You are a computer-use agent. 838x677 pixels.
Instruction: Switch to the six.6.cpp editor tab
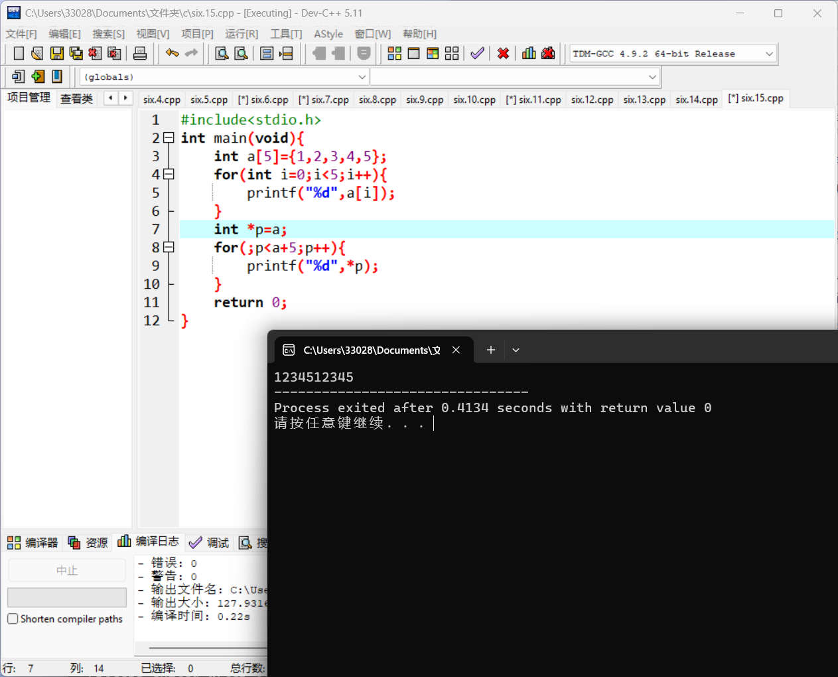[x=263, y=100]
